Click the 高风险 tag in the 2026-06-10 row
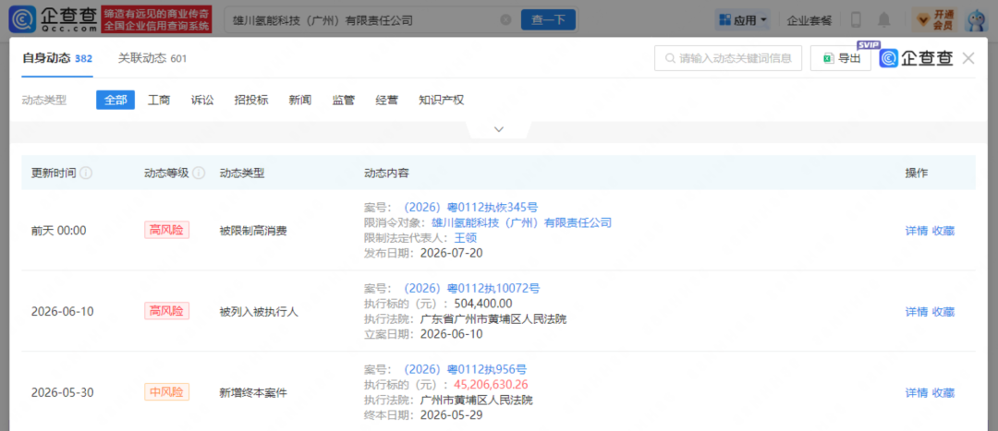998x431 pixels. [166, 312]
